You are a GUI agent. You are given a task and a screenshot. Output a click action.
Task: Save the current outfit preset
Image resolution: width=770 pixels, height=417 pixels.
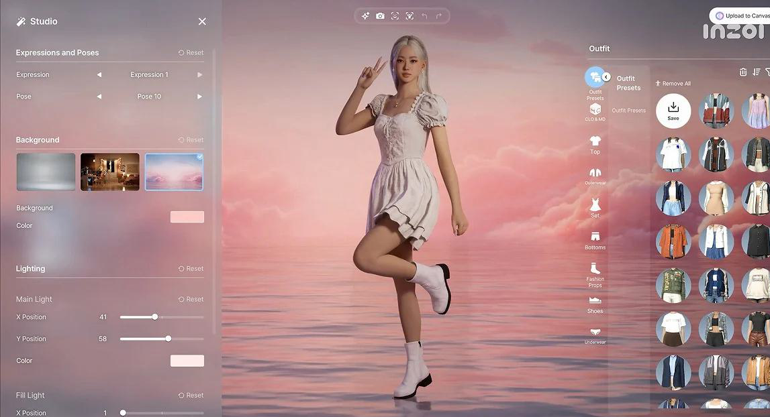click(x=673, y=111)
